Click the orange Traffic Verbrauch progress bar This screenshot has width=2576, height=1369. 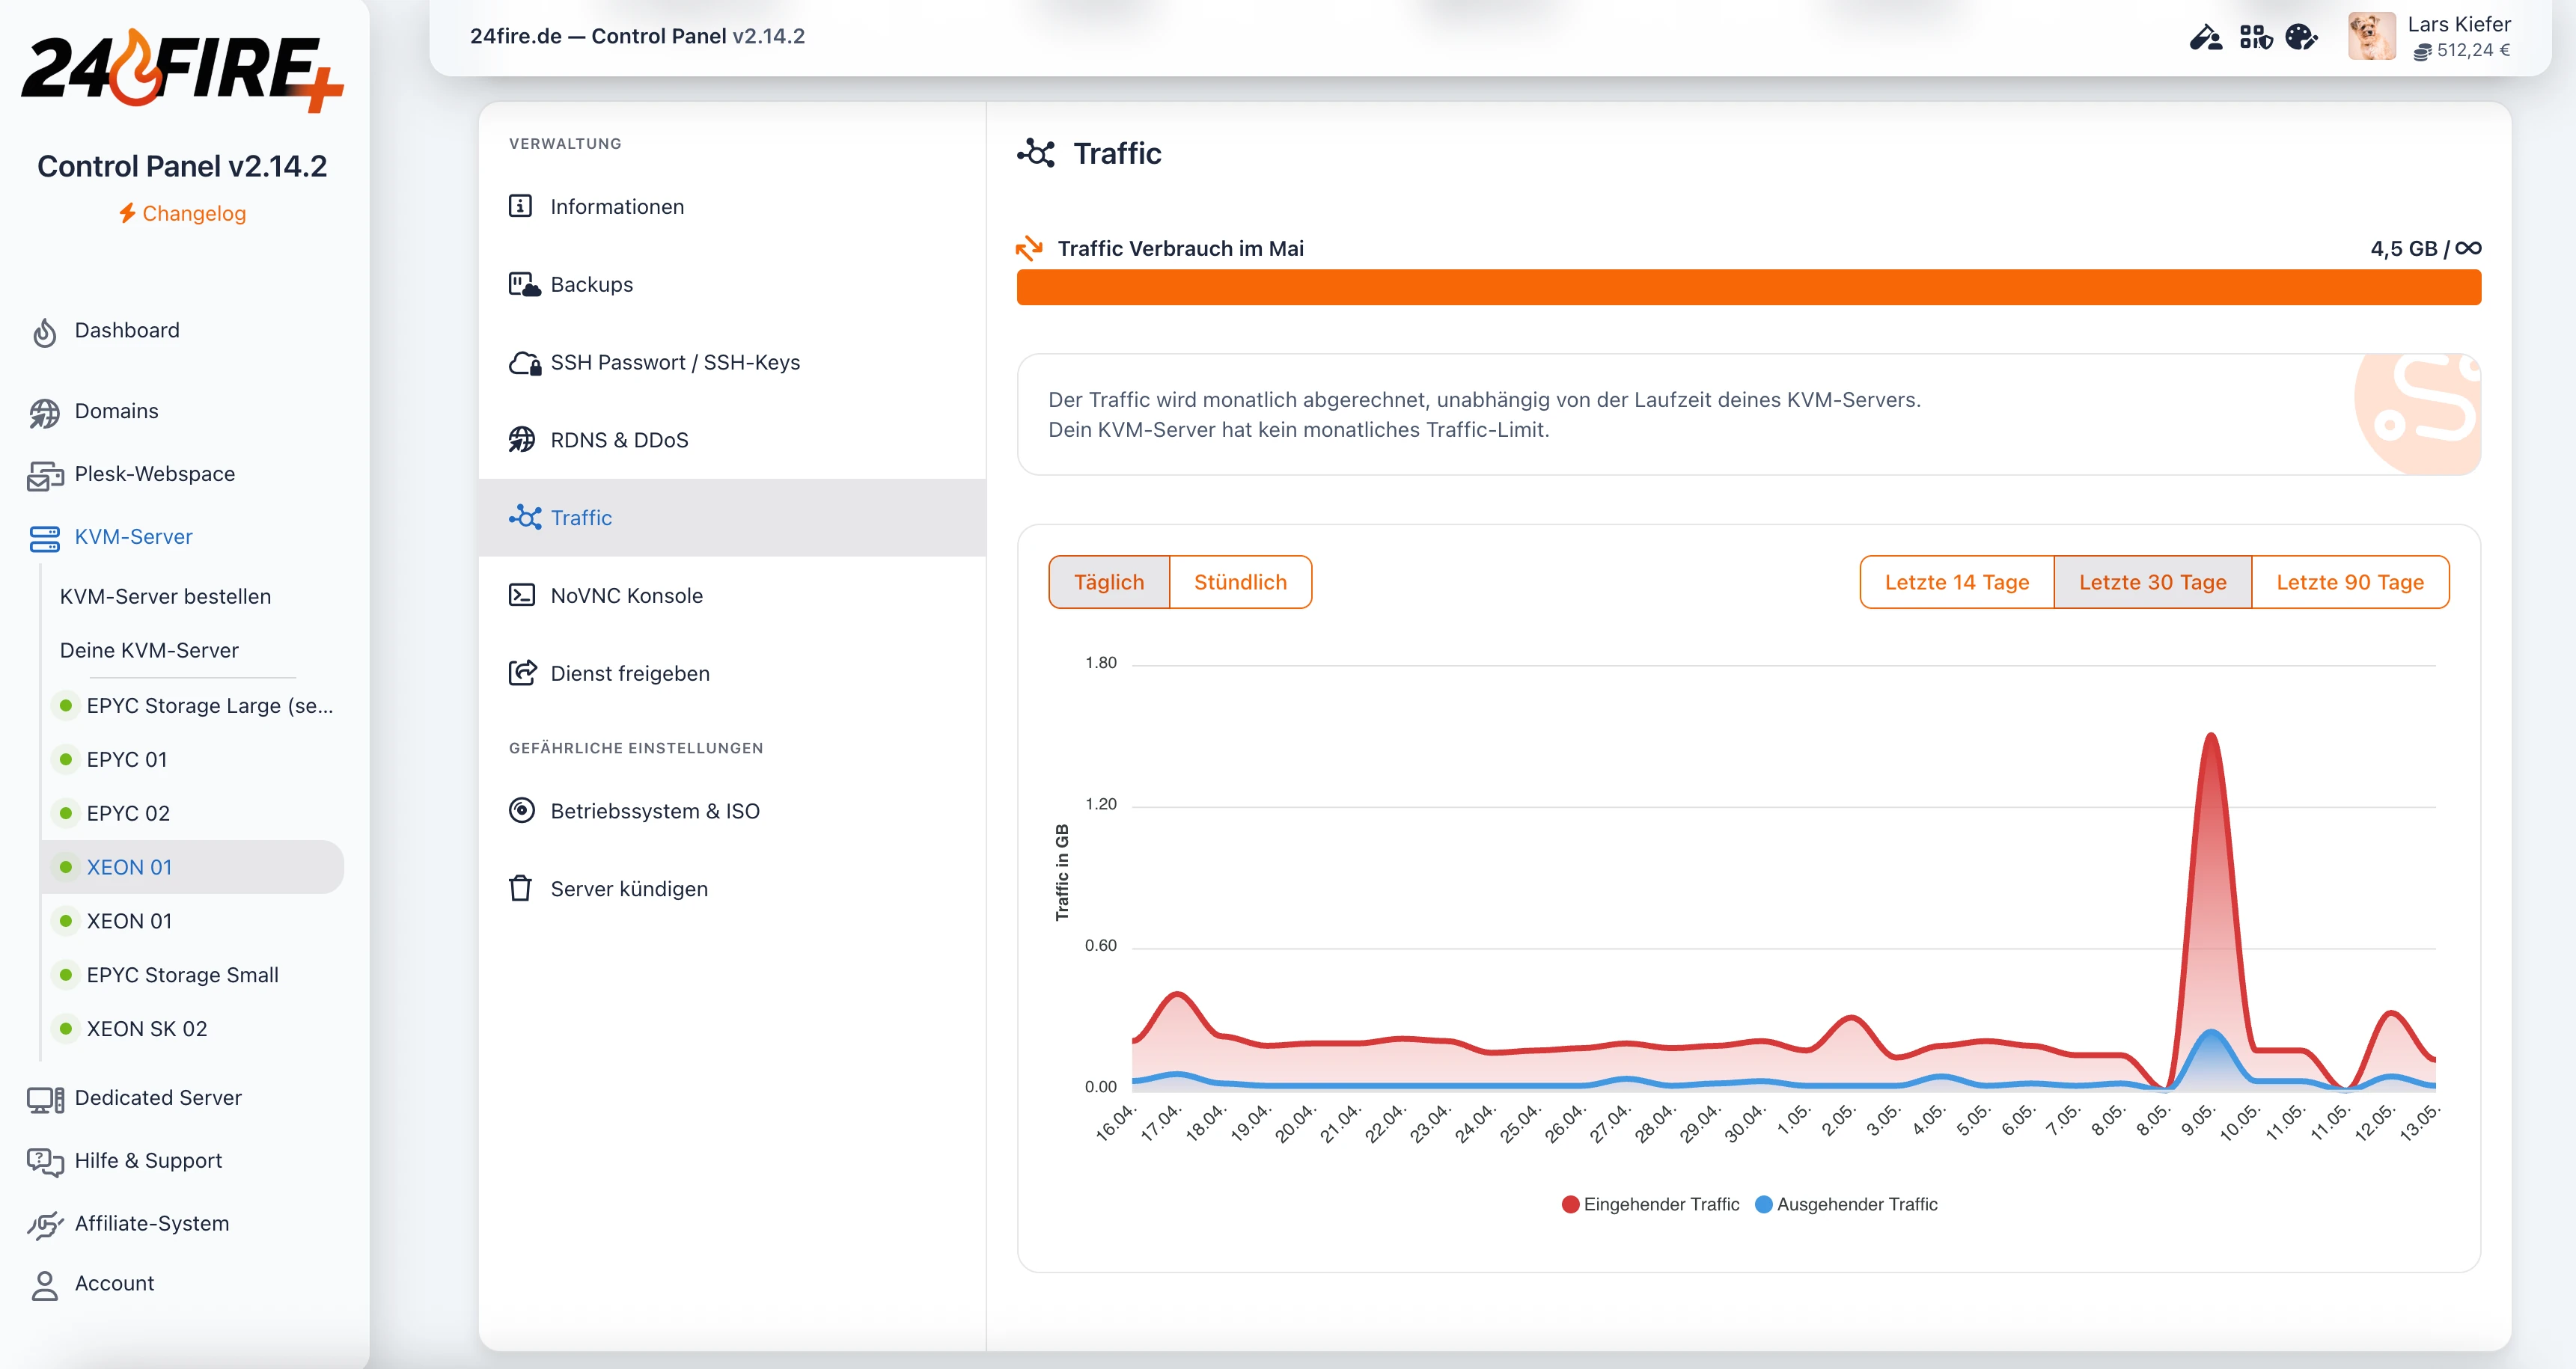1748,287
